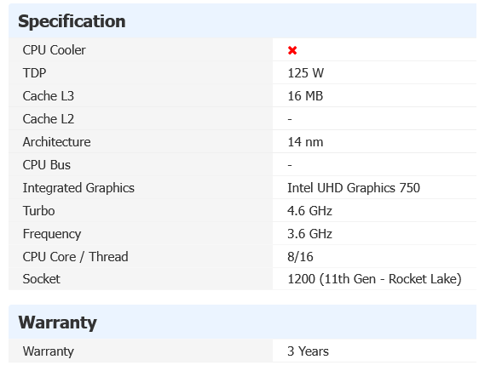Click the 14 nm architecture value
The width and height of the screenshot is (479, 371).
click(305, 142)
